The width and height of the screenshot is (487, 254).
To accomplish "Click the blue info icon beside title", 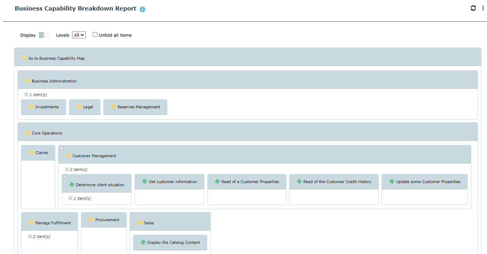I will coord(142,9).
